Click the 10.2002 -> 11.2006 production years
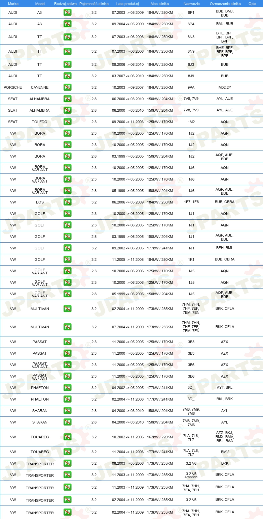 pos(128,437)
